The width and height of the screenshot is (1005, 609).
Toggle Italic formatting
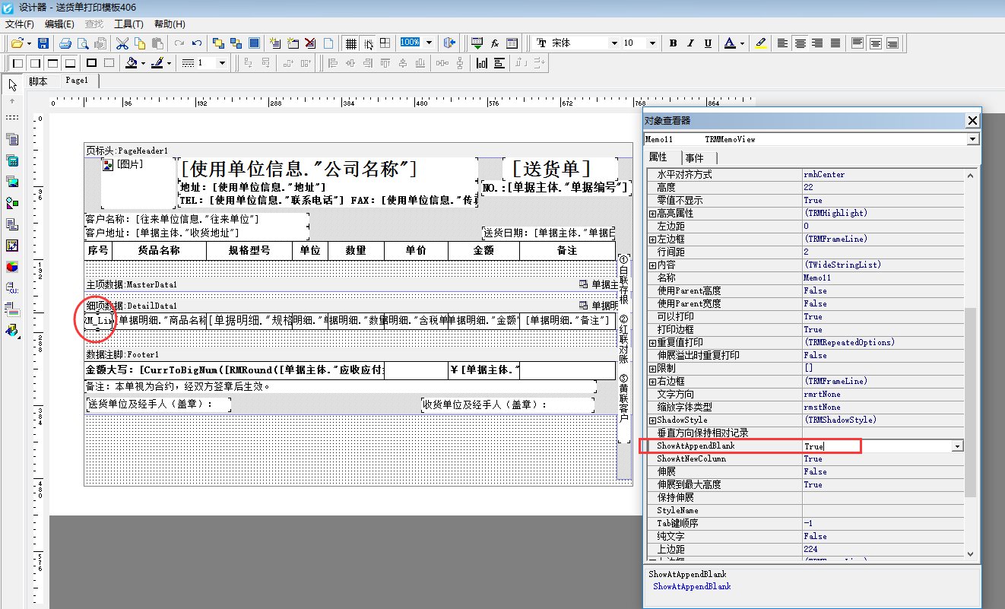[x=690, y=43]
